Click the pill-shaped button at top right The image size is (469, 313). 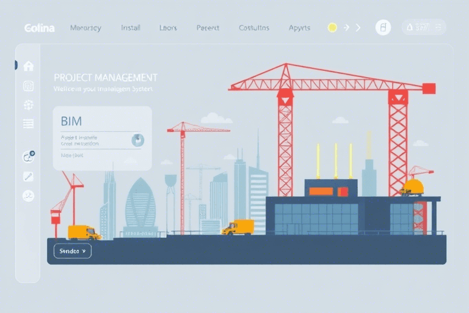(x=423, y=28)
